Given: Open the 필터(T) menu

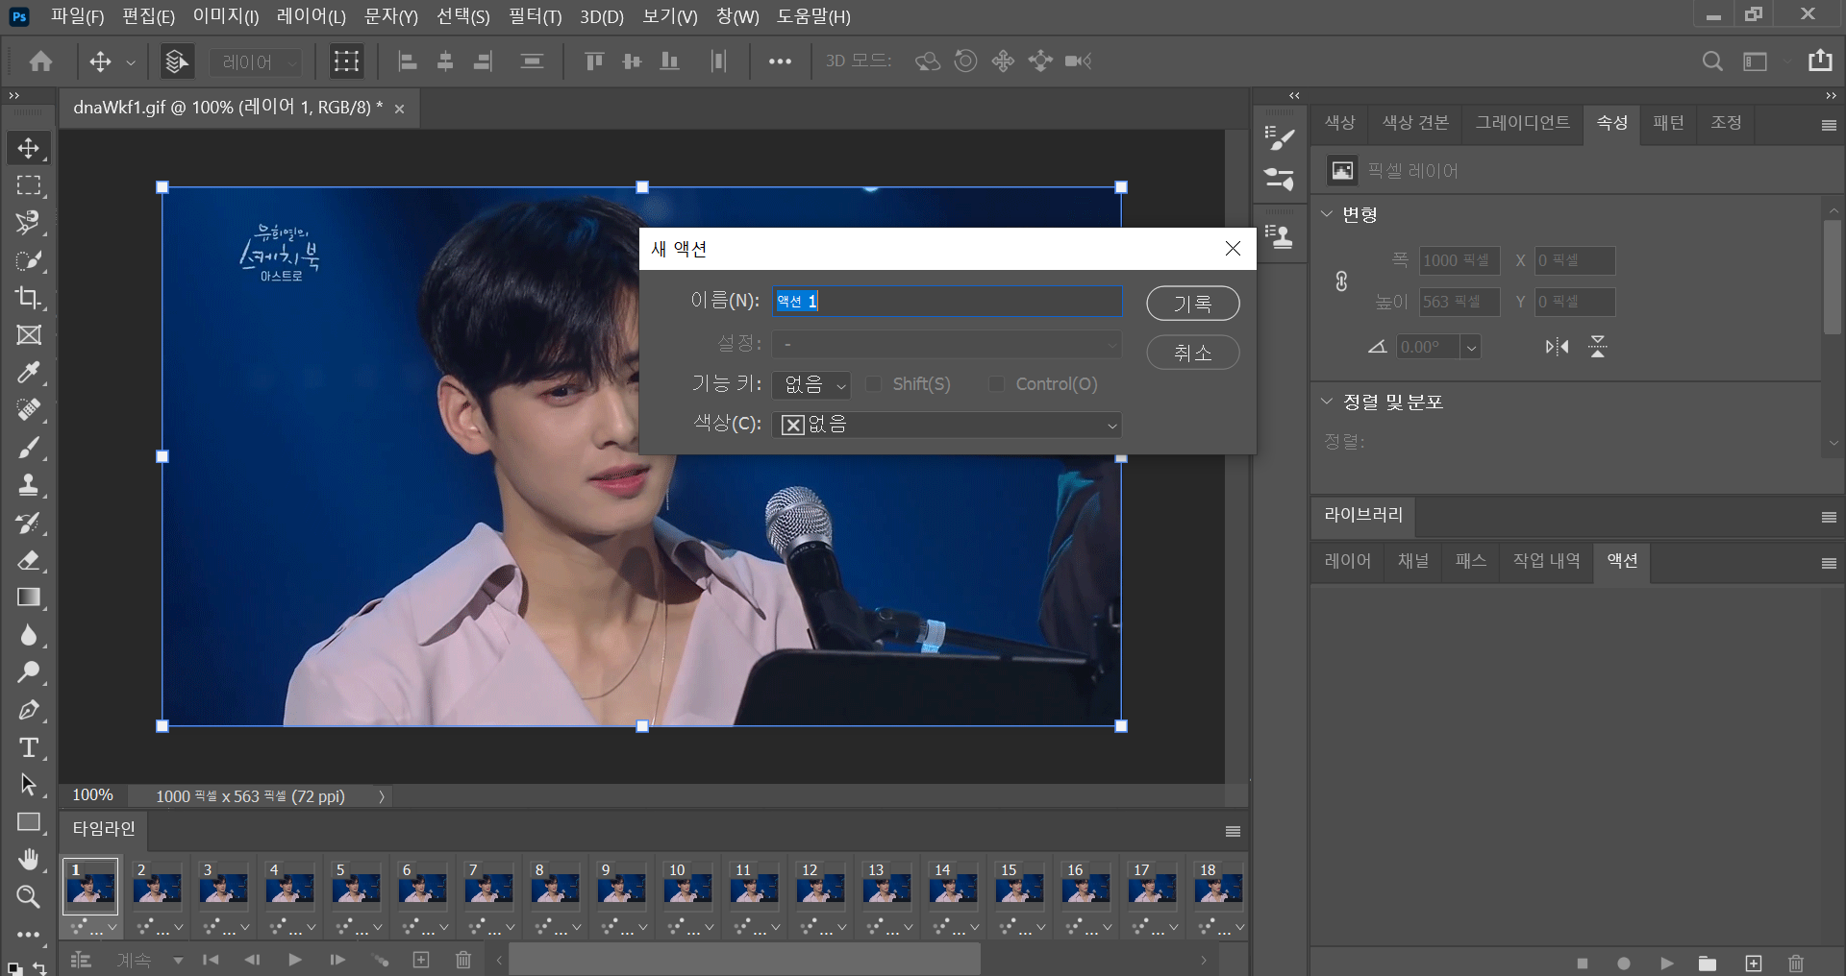Looking at the screenshot, I should [535, 16].
